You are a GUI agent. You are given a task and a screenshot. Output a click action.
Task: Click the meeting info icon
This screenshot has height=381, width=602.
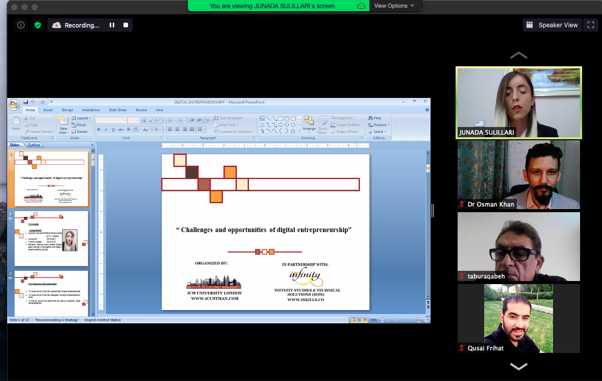(21, 25)
